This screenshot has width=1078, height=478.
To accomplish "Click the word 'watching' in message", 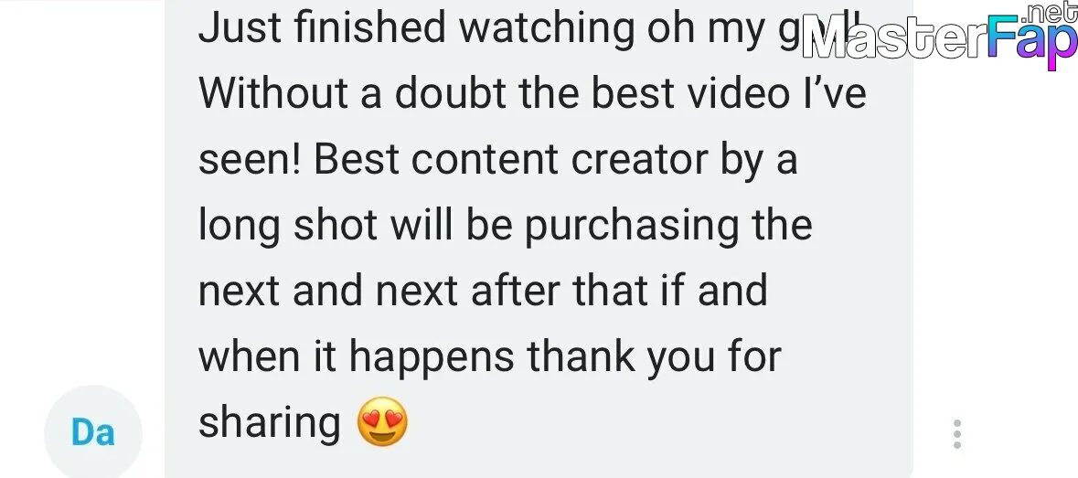I will pos(546,28).
